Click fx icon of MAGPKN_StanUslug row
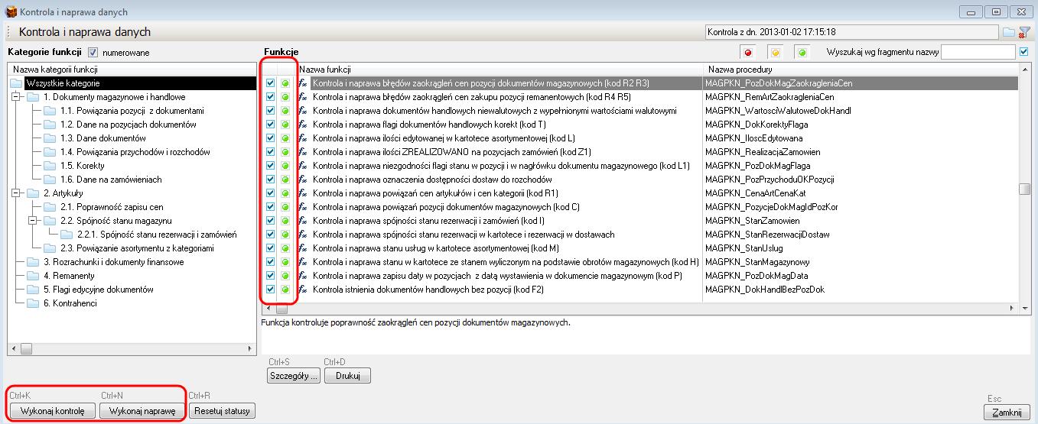This screenshot has height=424, width=1038. [303, 248]
